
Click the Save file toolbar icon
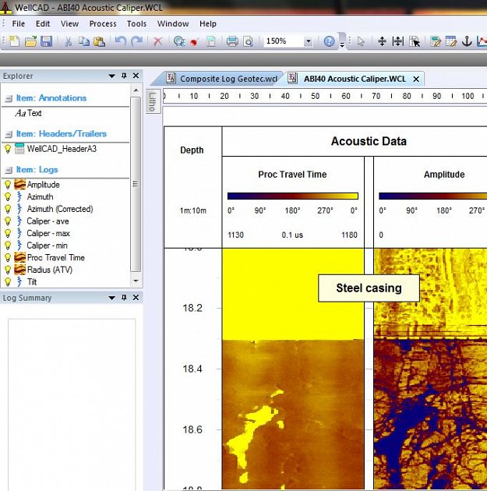tap(46, 41)
